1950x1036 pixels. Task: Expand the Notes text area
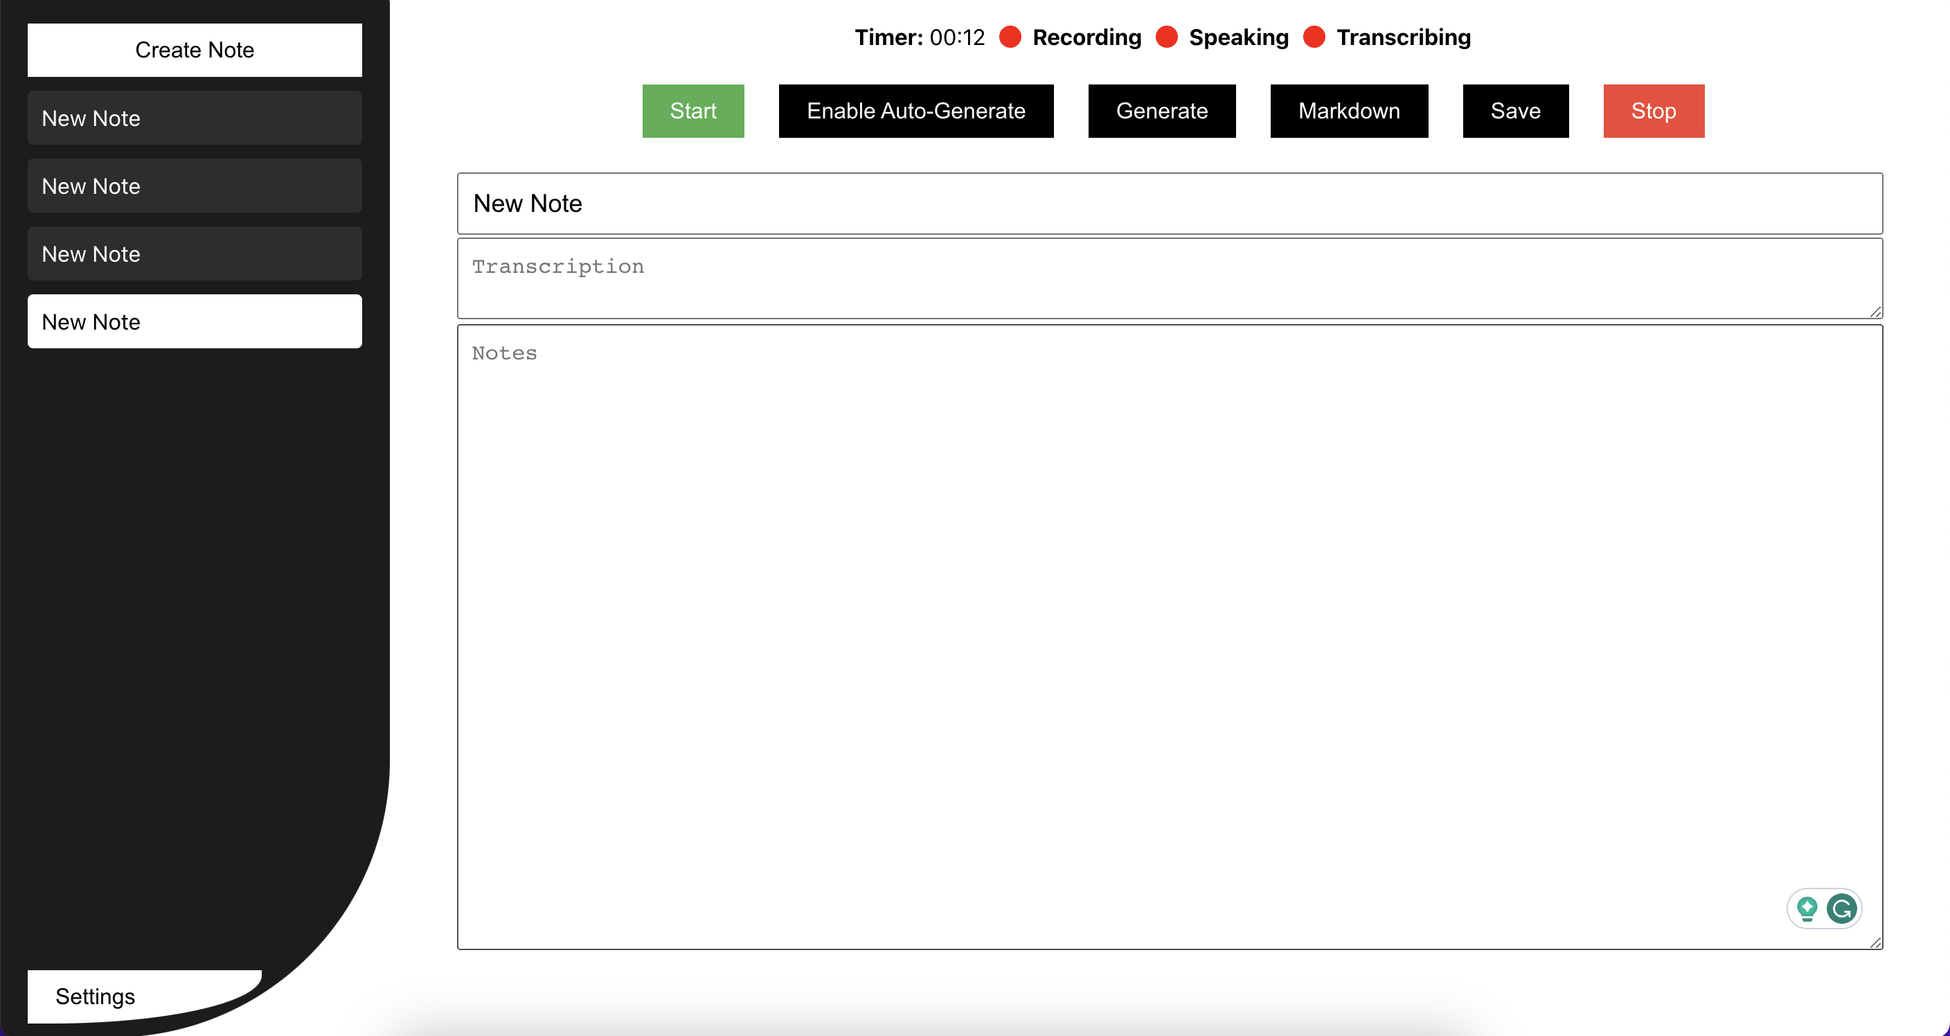click(x=1871, y=940)
